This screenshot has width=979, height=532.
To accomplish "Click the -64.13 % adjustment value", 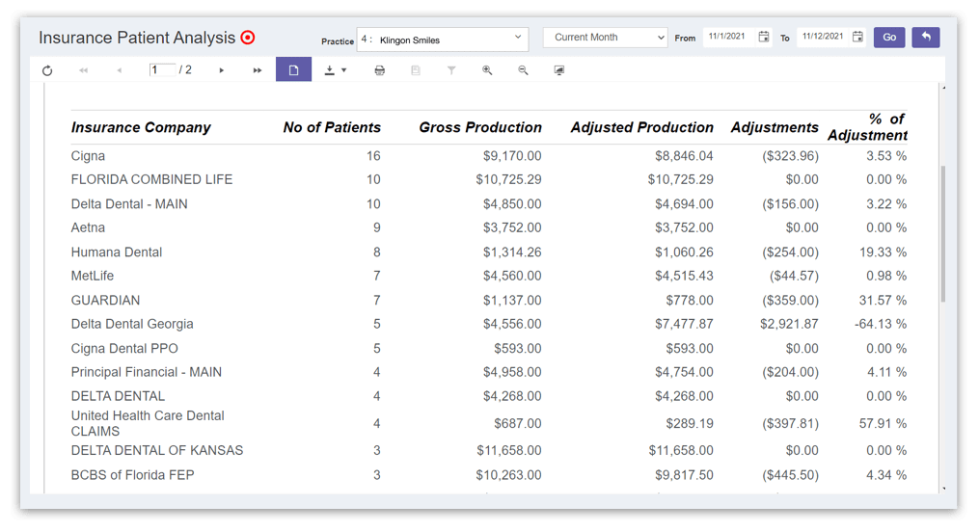I will coord(881,324).
